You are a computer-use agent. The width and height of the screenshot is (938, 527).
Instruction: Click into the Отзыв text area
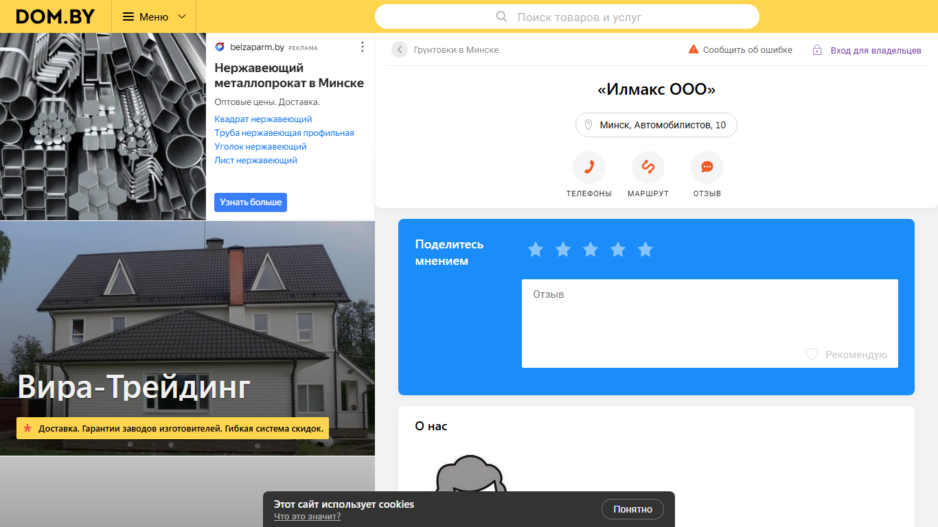(x=710, y=323)
